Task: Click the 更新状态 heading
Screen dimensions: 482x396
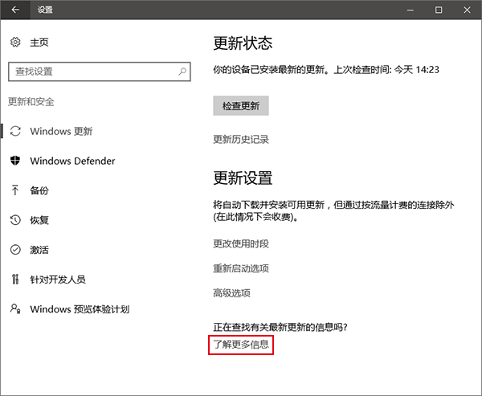Action: point(243,43)
